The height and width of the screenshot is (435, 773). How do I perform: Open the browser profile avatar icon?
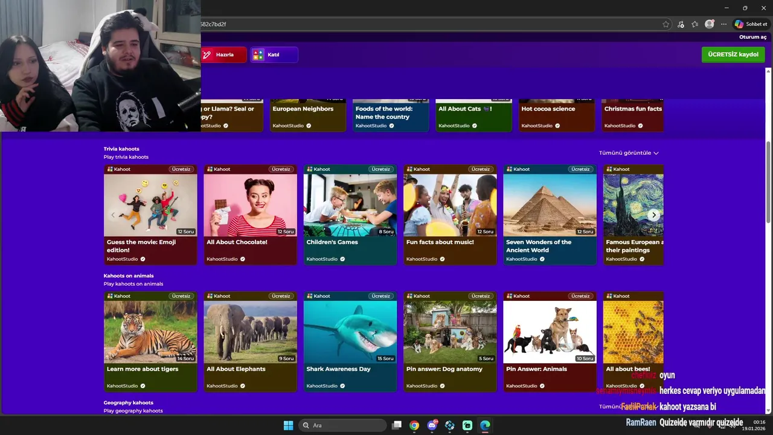pyautogui.click(x=710, y=24)
